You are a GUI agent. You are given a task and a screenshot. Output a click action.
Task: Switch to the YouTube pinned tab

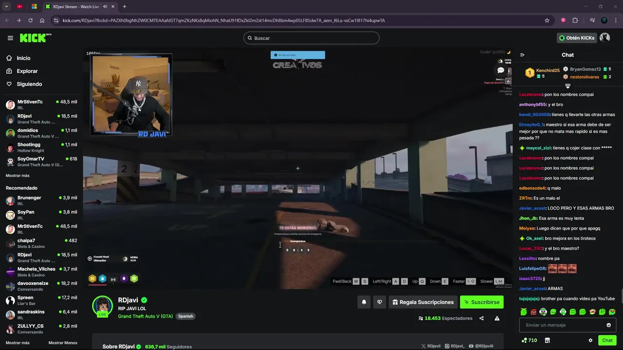pos(19,6)
